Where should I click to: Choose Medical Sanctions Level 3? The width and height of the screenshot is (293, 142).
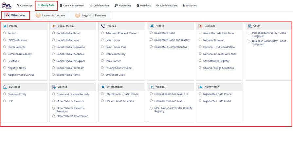tap(151, 101)
